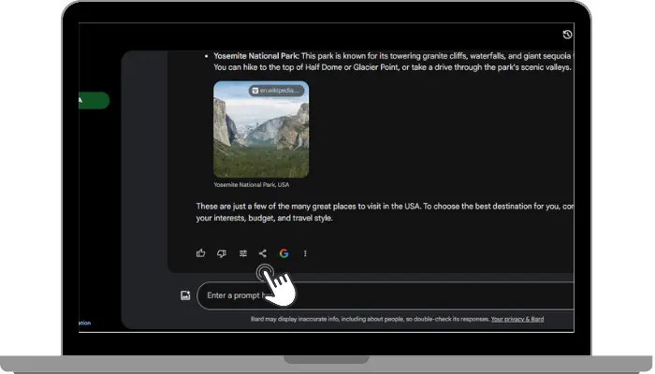655x374 pixels.
Task: Click the Yosemite National Park, USA caption
Action: coord(252,184)
